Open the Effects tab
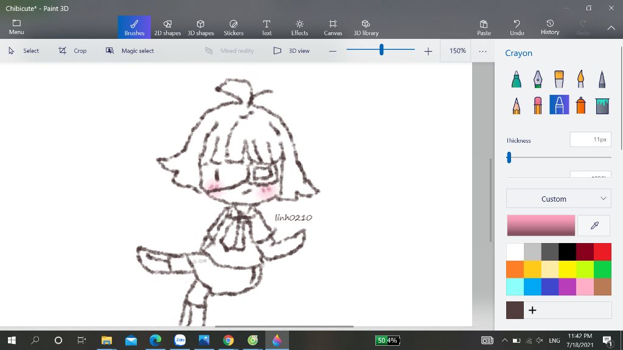The height and width of the screenshot is (350, 623). [x=299, y=27]
